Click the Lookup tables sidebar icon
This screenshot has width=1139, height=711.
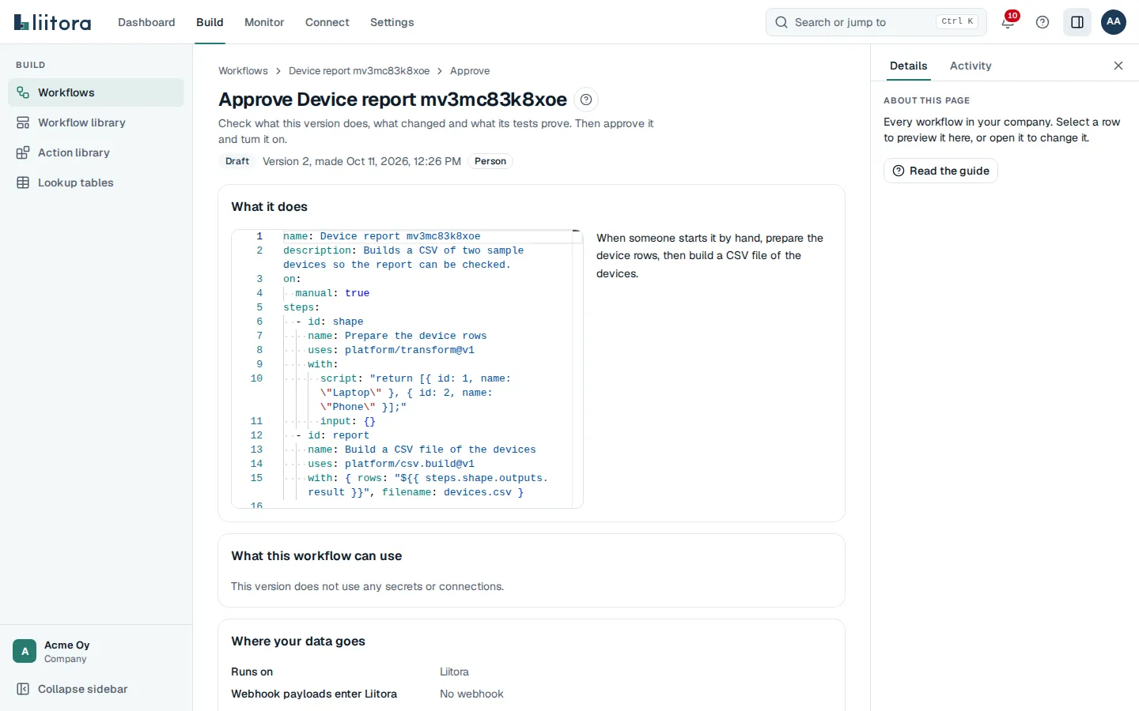(x=23, y=182)
